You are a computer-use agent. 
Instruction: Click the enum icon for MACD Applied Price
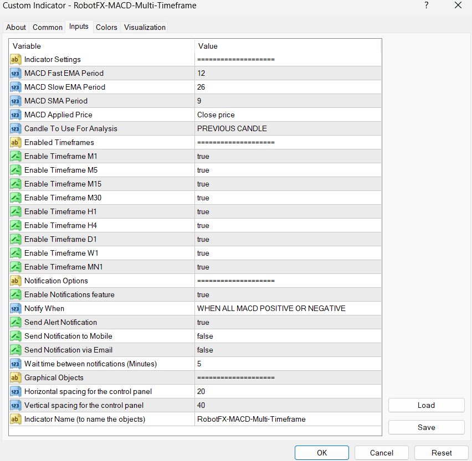pos(16,115)
